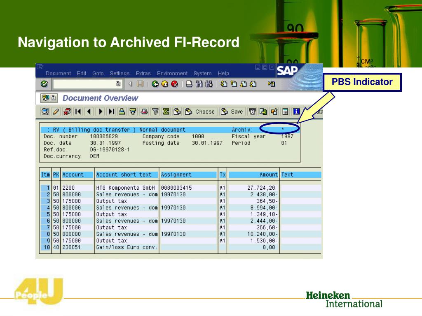Collapse the command field with the arrow
Image resolution: width=422 pixels, height=316 pixels.
tap(130, 84)
